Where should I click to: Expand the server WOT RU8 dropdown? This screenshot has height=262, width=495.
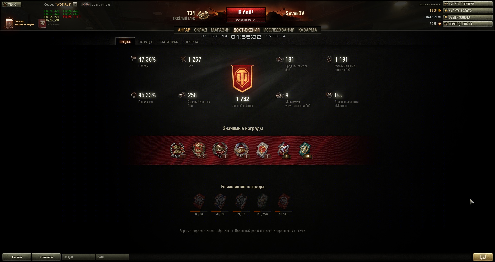(x=75, y=4)
